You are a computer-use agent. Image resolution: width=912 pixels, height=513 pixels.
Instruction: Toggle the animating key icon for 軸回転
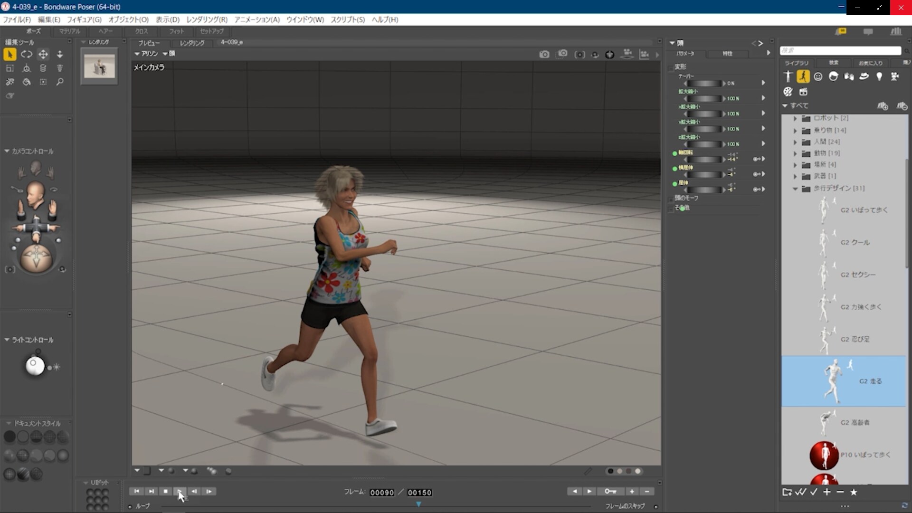[x=757, y=159]
